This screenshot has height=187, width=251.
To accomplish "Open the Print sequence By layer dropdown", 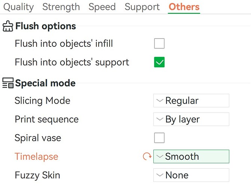I will tap(191, 119).
